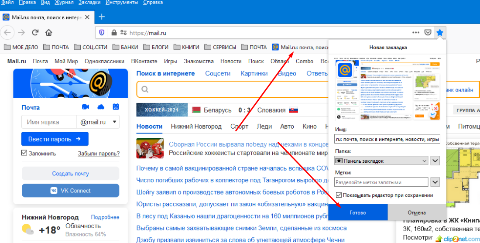Viewport: 480px width, 243px height.
Task: Open the Подробнее weather link
Action: coord(105,217)
